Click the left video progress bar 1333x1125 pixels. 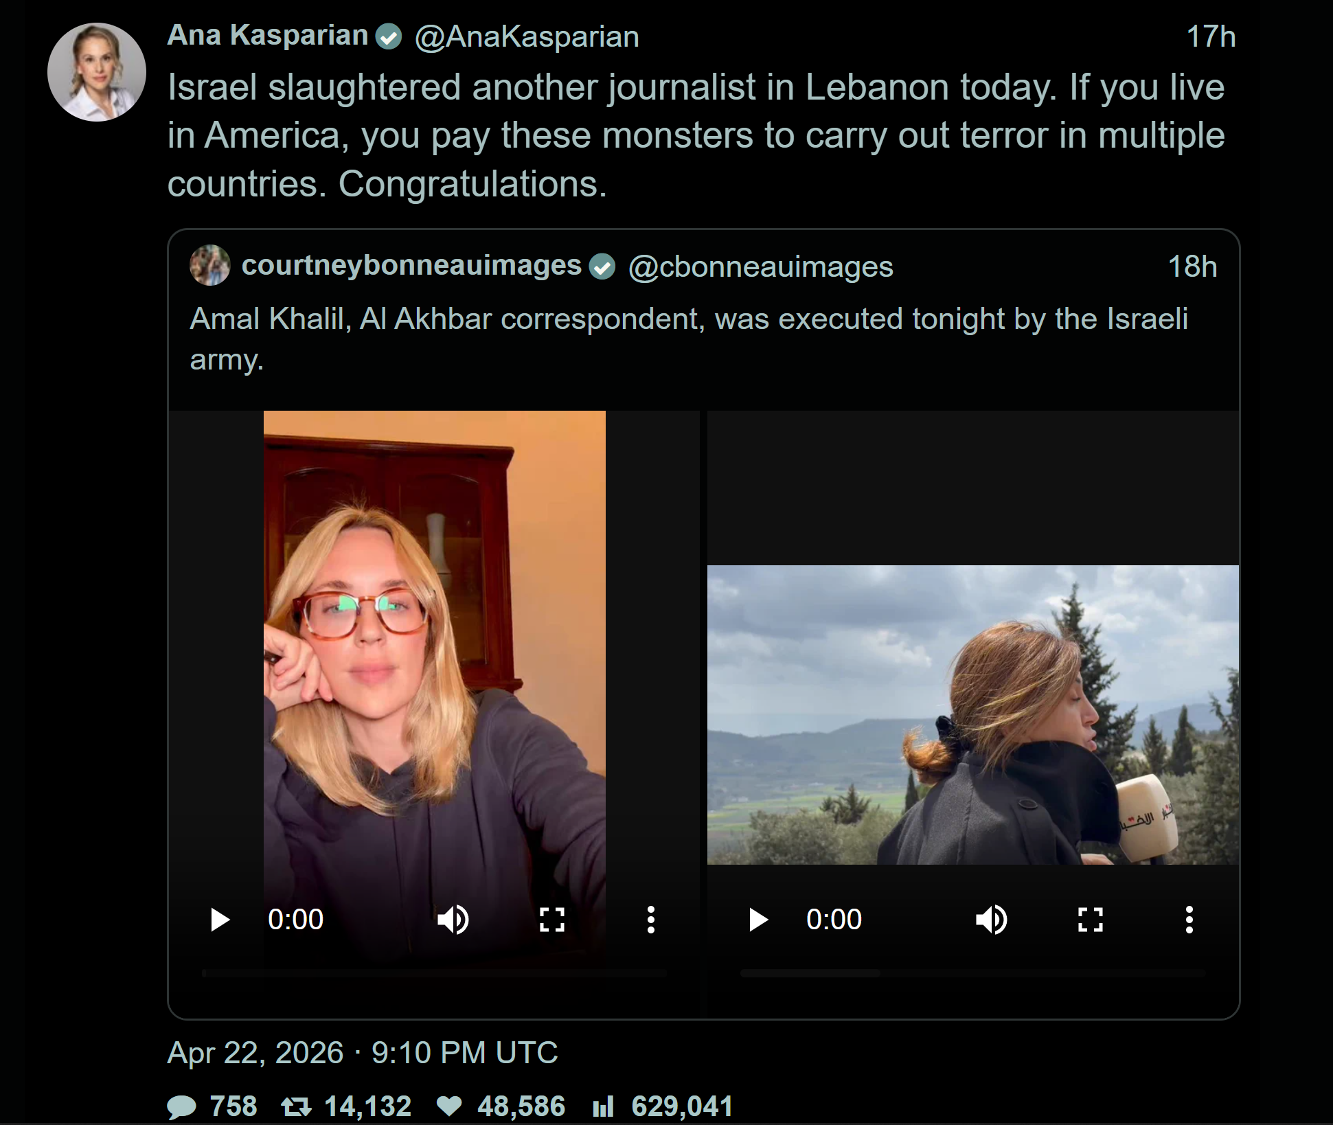pos(434,973)
